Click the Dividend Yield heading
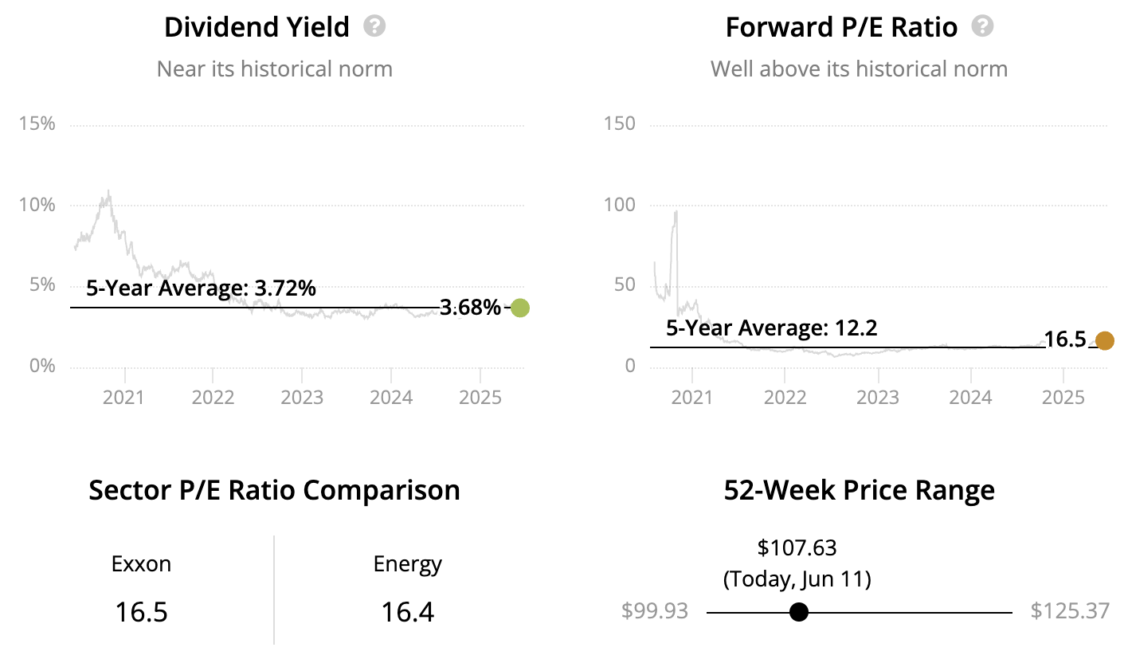 (257, 27)
